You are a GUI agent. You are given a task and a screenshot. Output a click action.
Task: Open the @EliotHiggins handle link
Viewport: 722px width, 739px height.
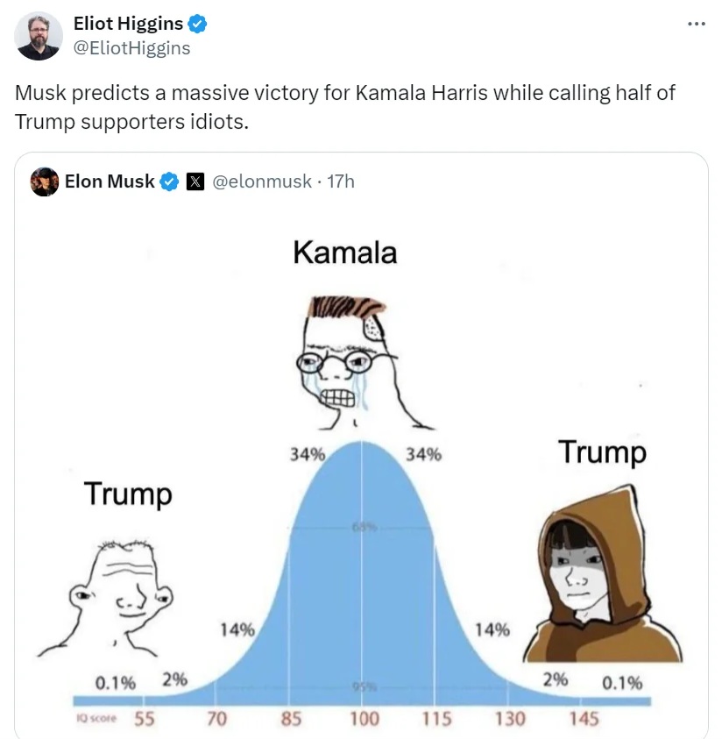132,48
